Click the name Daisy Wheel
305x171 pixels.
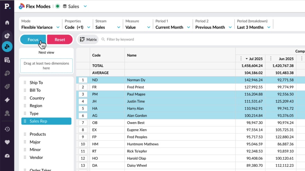137,165
